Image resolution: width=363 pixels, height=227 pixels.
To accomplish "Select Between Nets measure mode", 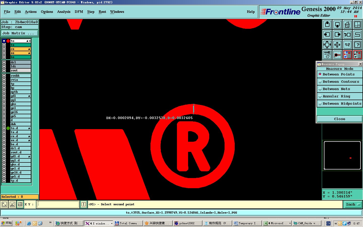I will (340, 89).
